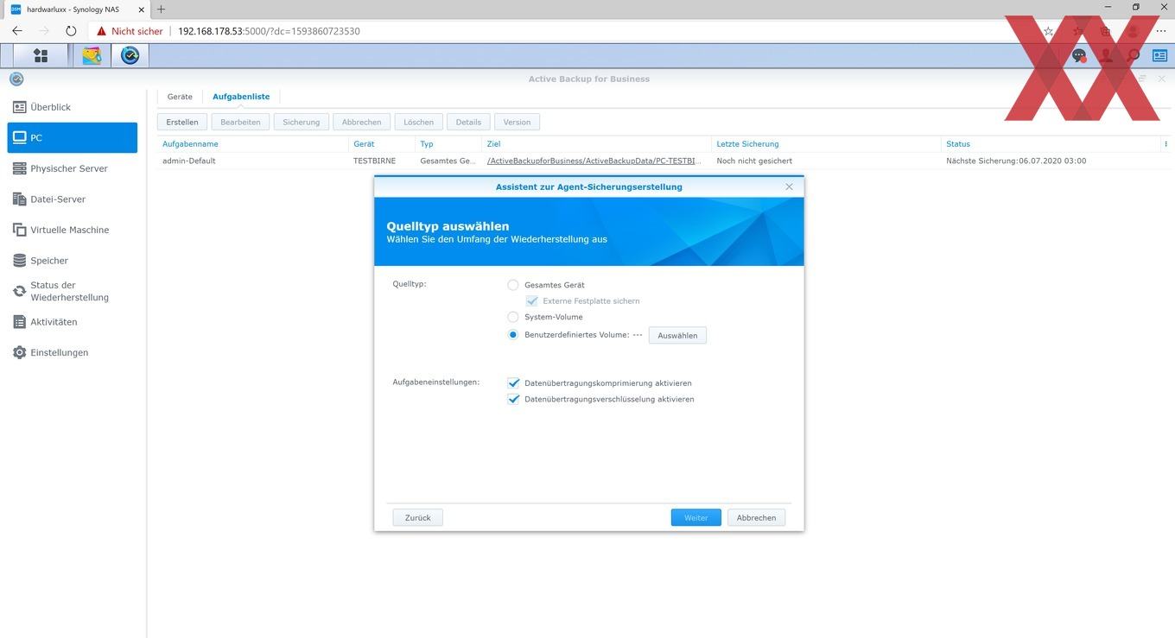This screenshot has width=1175, height=638.
Task: Select admin-Default task row
Action: 664,161
